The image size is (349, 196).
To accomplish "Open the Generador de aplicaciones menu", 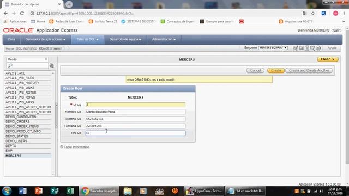I will tap(45, 39).
